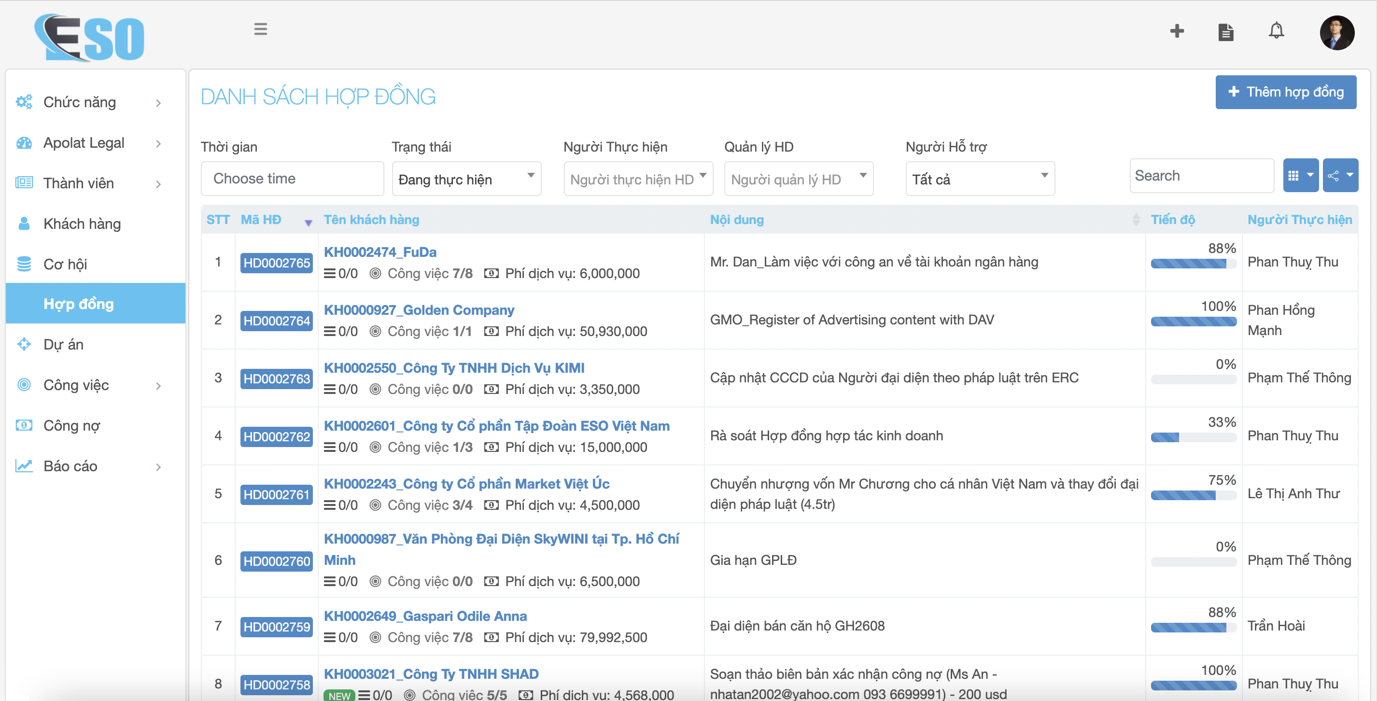This screenshot has height=701, width=1377.
Task: Open the grid column view button
Action: tap(1300, 175)
